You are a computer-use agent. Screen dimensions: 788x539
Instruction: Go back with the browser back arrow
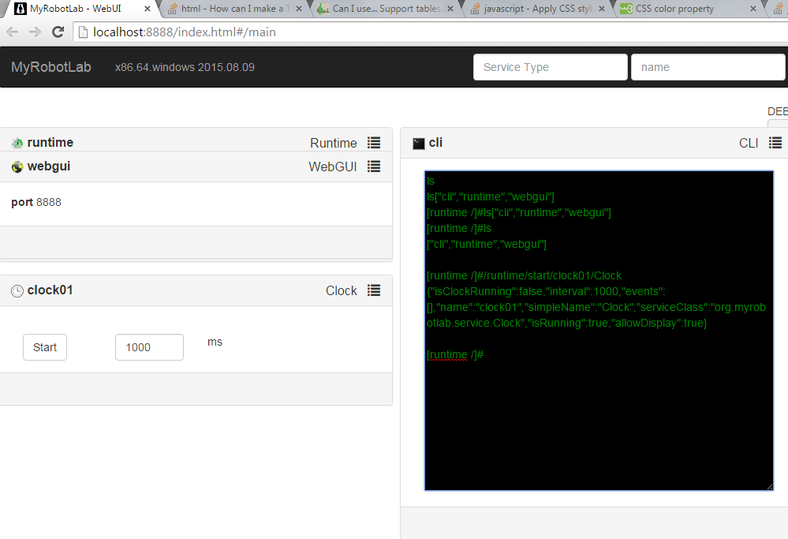[12, 32]
